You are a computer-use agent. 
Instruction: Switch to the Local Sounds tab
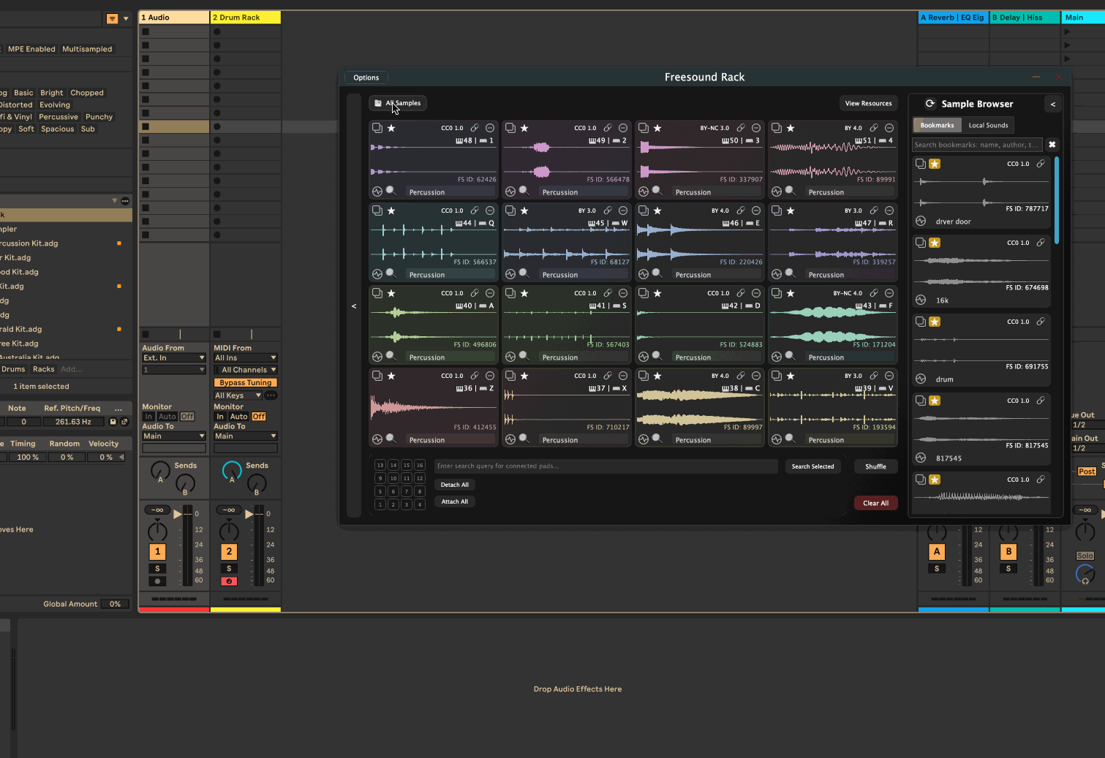(988, 125)
